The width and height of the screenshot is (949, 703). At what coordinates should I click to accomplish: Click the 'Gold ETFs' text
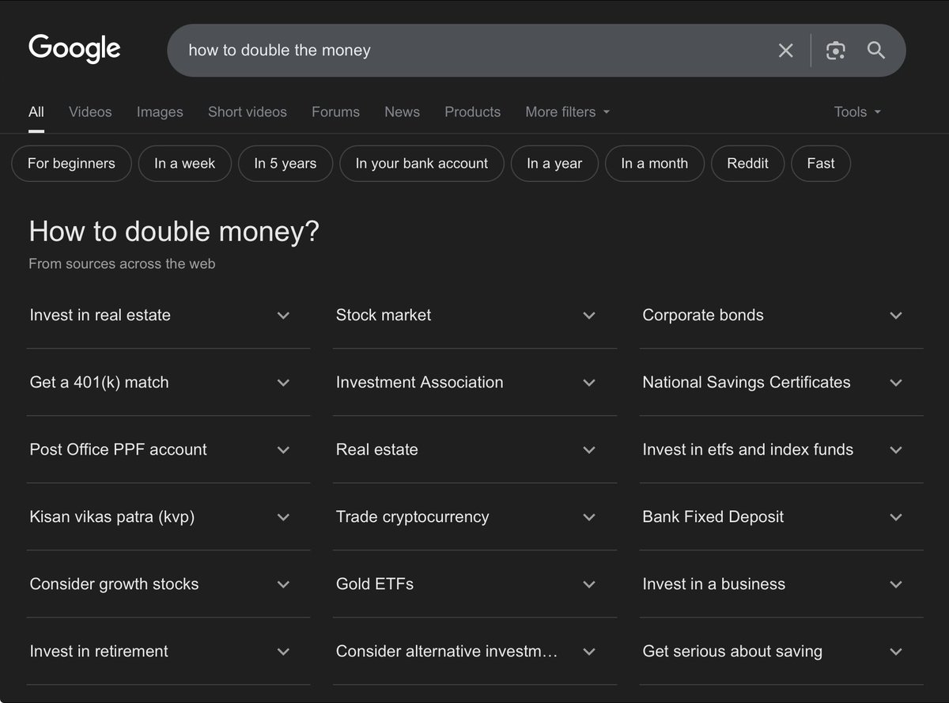pyautogui.click(x=375, y=584)
